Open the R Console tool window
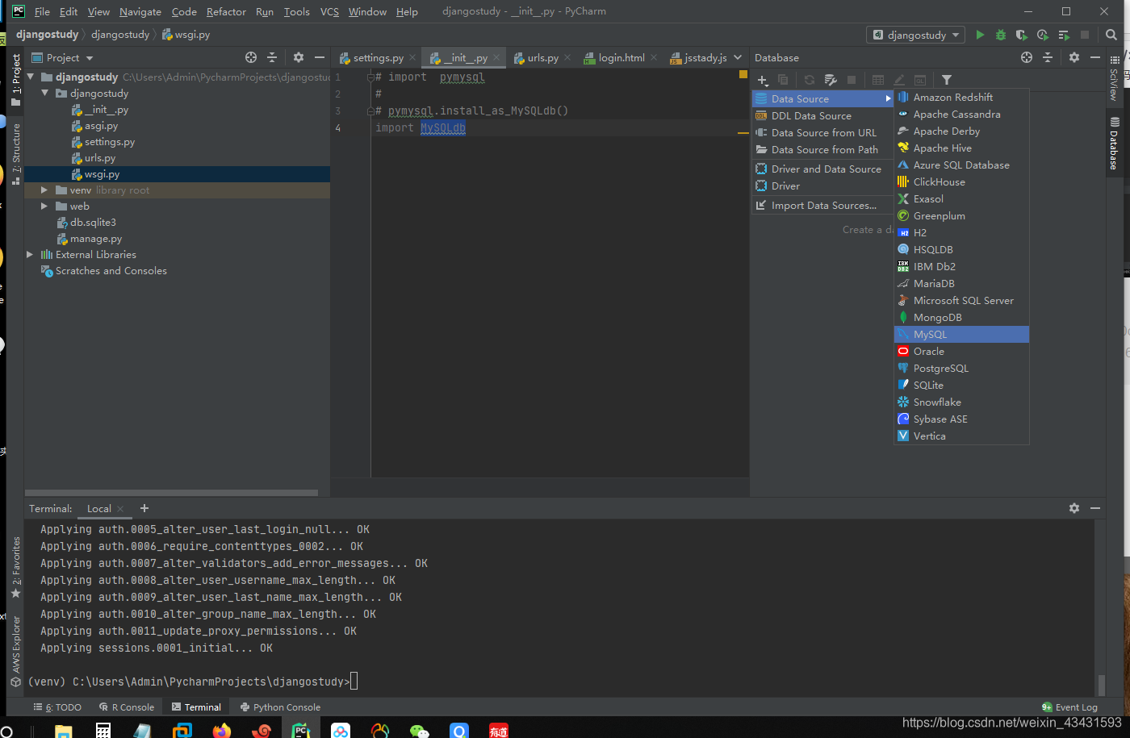Viewport: 1130px width, 738px height. tap(127, 707)
